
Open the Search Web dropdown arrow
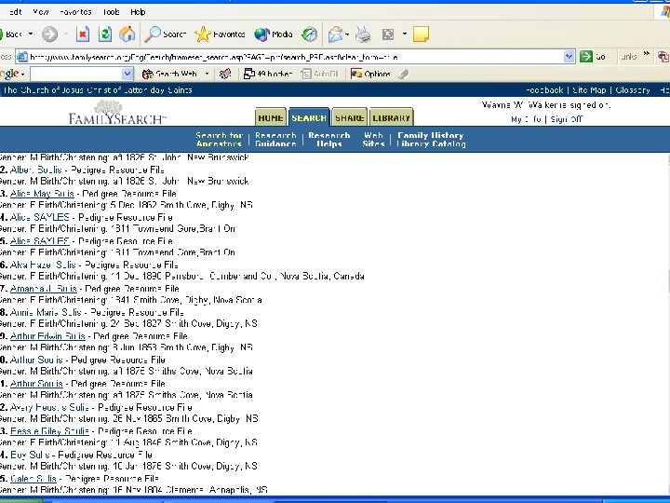[x=207, y=74]
